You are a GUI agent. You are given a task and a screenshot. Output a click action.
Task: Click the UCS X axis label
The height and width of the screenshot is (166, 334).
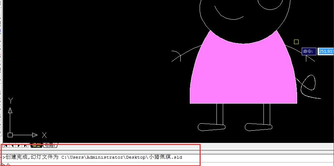click(44, 135)
